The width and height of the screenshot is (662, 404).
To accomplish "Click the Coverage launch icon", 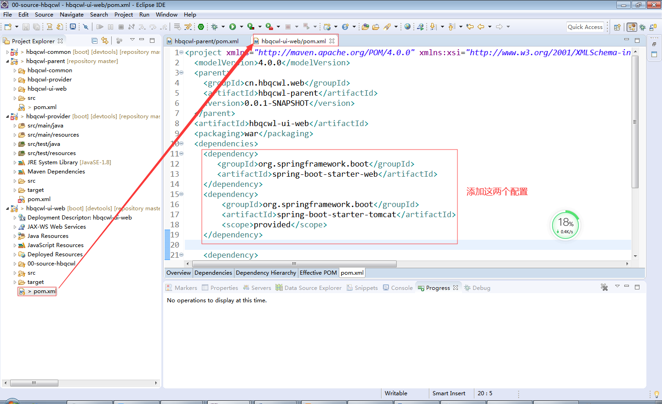I will coord(251,27).
